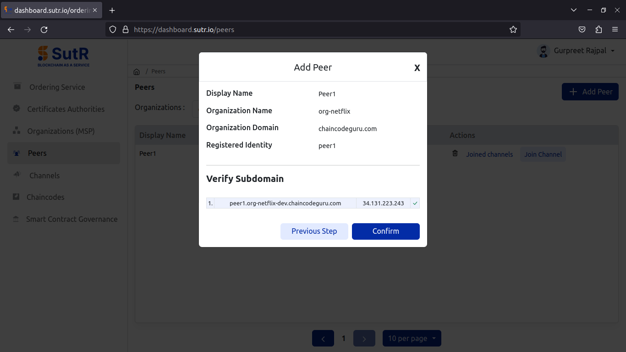Click the address bar URL

[184, 30]
